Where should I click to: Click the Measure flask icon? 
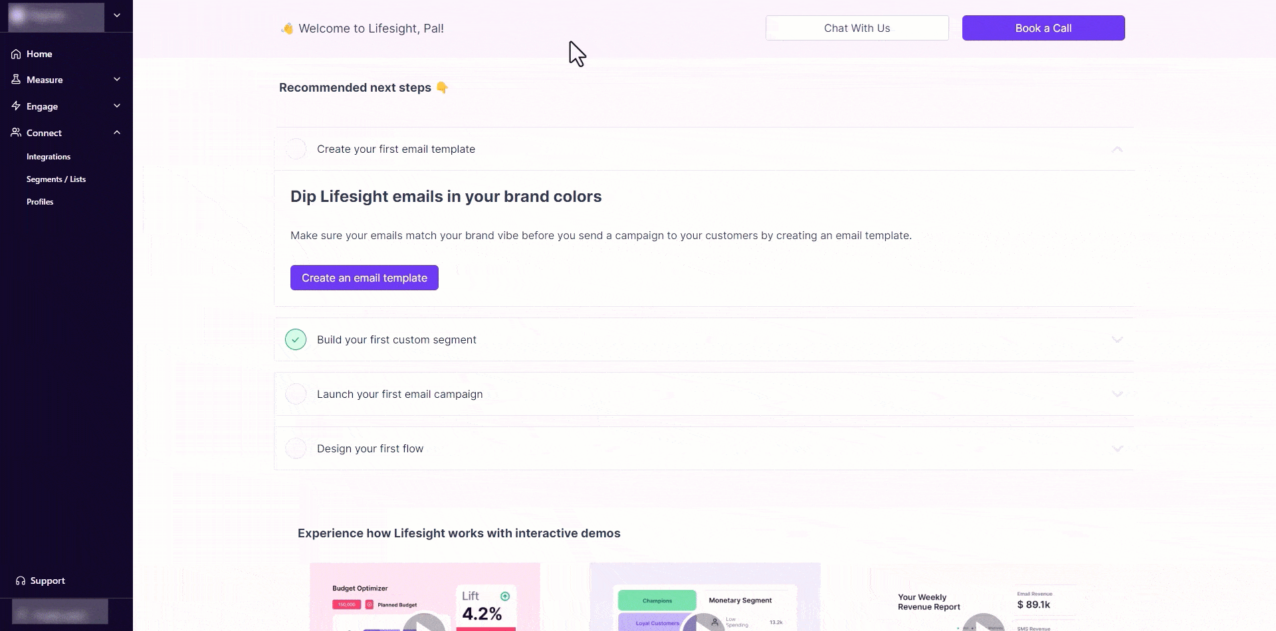pyautogui.click(x=16, y=80)
